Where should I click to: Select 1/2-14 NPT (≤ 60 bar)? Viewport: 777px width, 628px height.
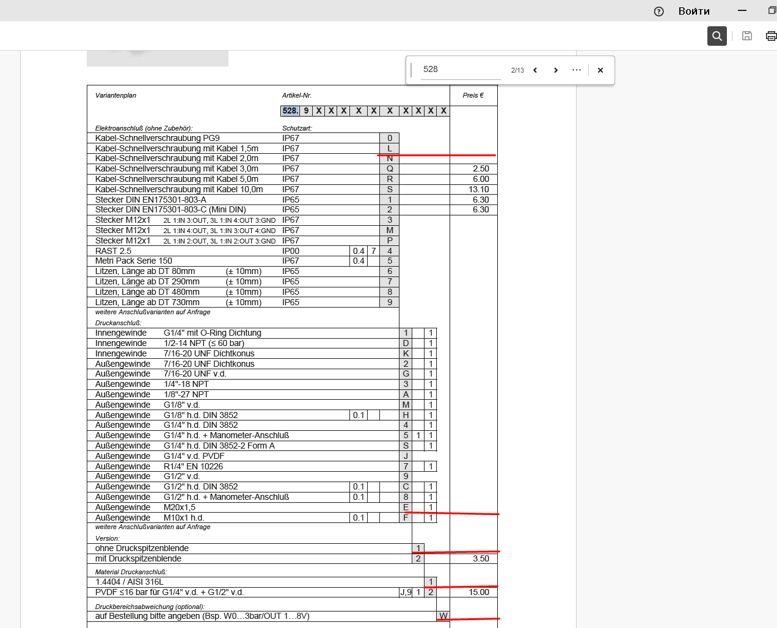pos(204,343)
